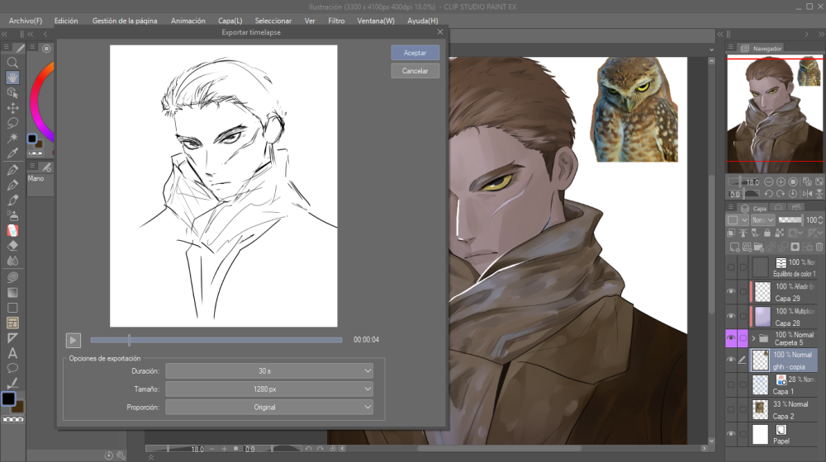The height and width of the screenshot is (462, 826).
Task: Select the Eraser tool
Action: pyautogui.click(x=12, y=246)
